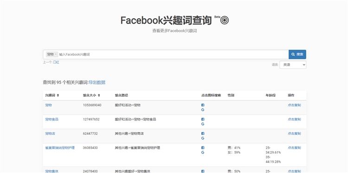
Task: Click 点击复制 in the 36085430 row
Action: [x=294, y=148]
